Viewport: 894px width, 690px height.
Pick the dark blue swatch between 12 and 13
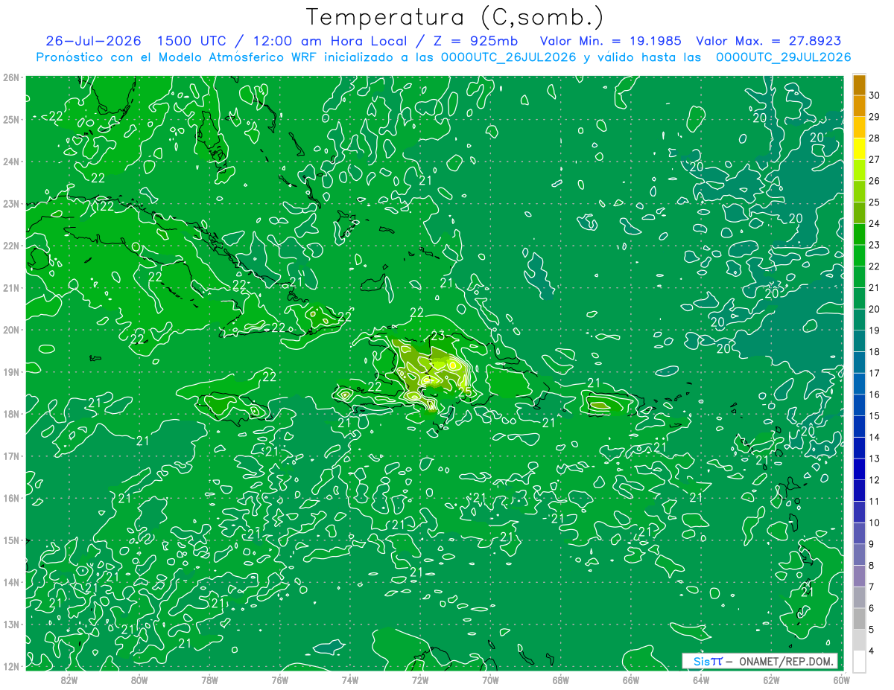(x=859, y=469)
